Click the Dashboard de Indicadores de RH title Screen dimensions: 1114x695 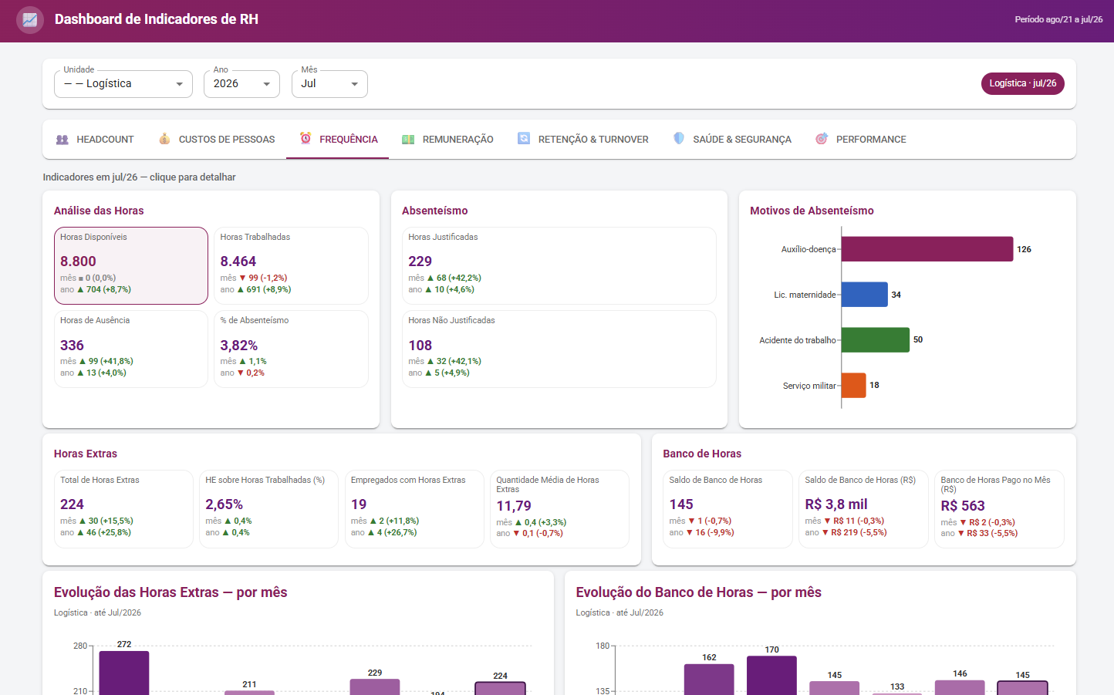tap(157, 19)
